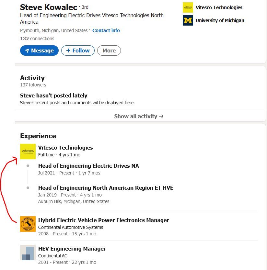
Task: Select Hybrid Electric Vehicle Power Electronics Manager entry
Action: pyautogui.click(x=104, y=220)
